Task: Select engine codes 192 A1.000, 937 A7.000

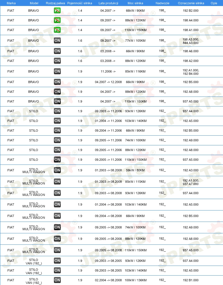Action: 191,182
